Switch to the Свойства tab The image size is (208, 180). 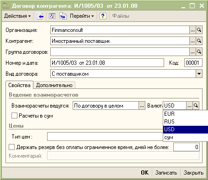click(x=19, y=85)
